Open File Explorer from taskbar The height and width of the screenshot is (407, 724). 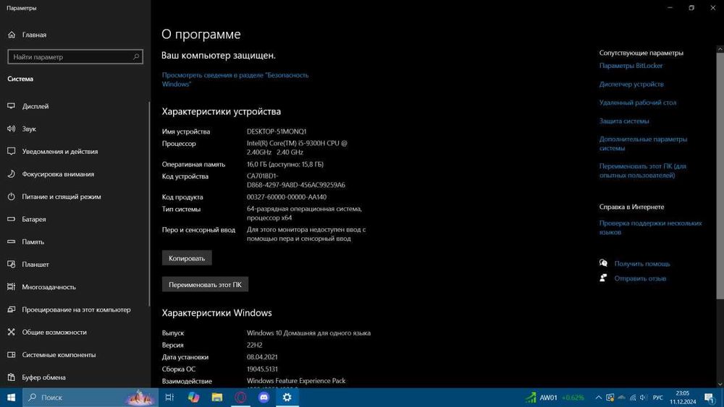[x=217, y=398]
